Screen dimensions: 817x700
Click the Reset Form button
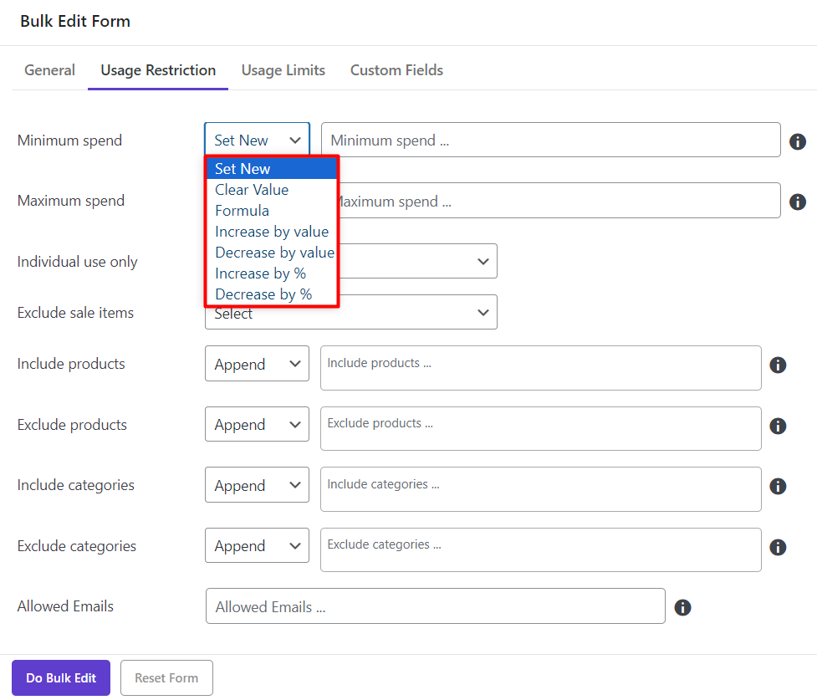point(166,678)
